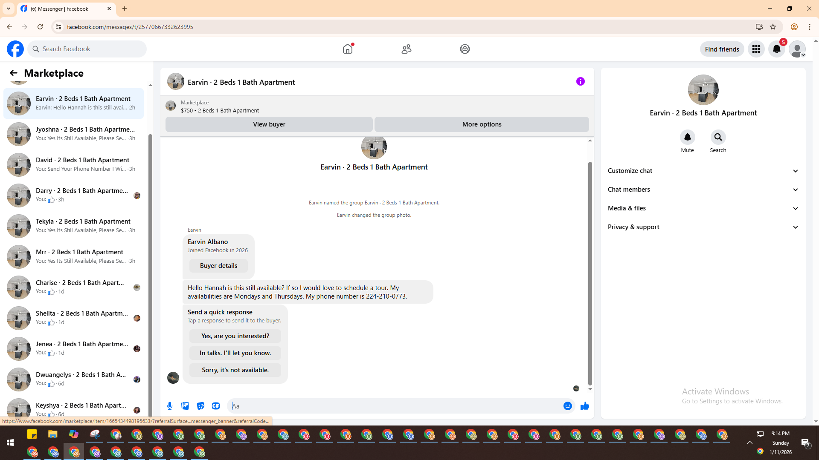
Task: Click the chat message scrollbar
Action: coord(590,273)
